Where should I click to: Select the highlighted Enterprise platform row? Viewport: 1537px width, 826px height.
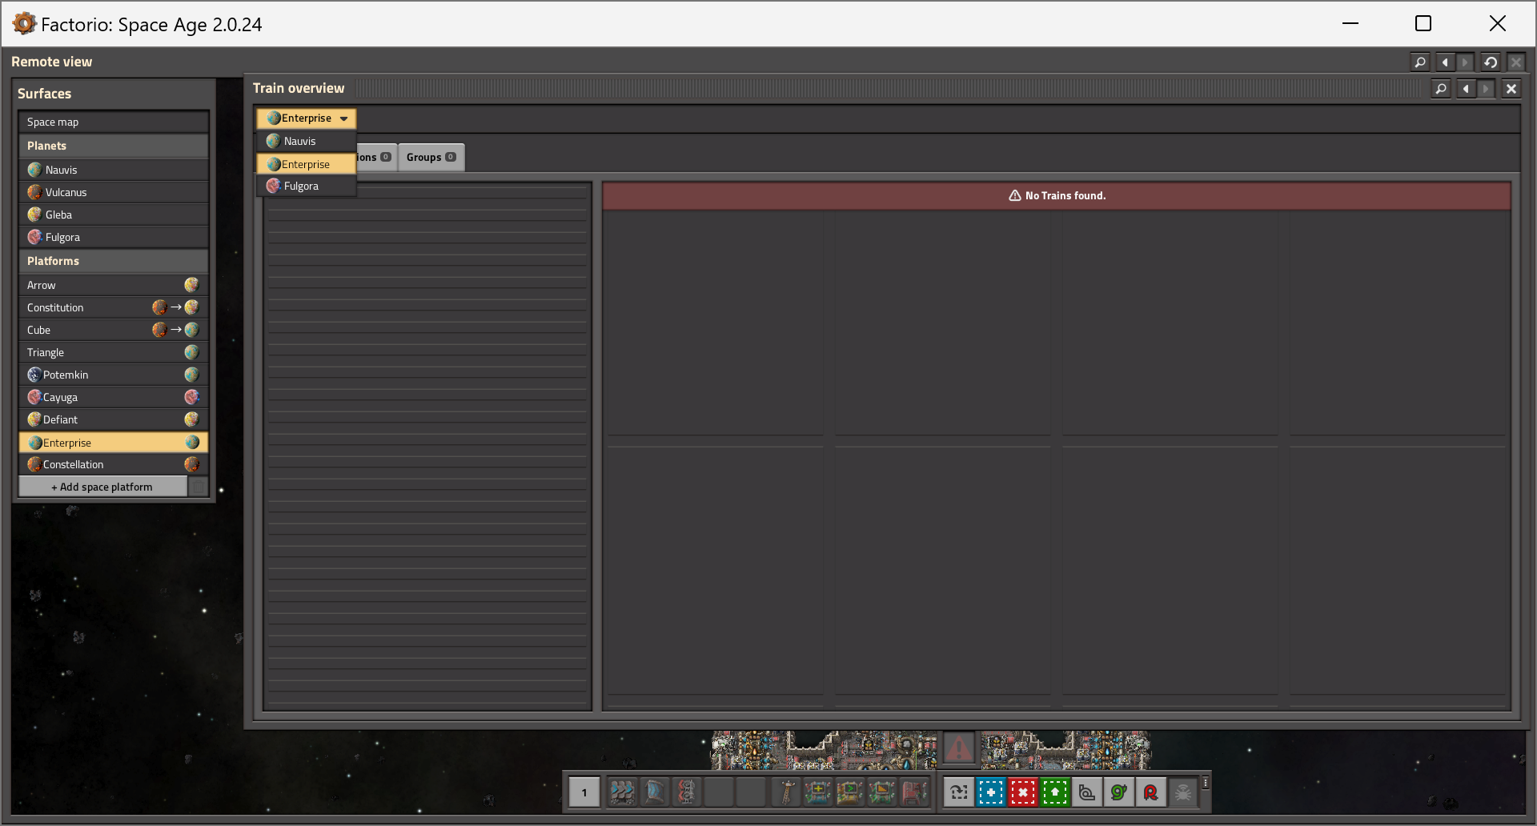[x=114, y=443]
